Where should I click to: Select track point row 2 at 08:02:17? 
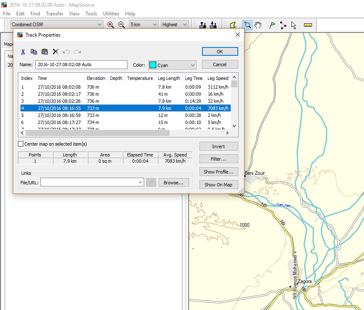tap(126, 94)
